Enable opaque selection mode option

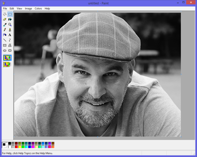coord(7,58)
